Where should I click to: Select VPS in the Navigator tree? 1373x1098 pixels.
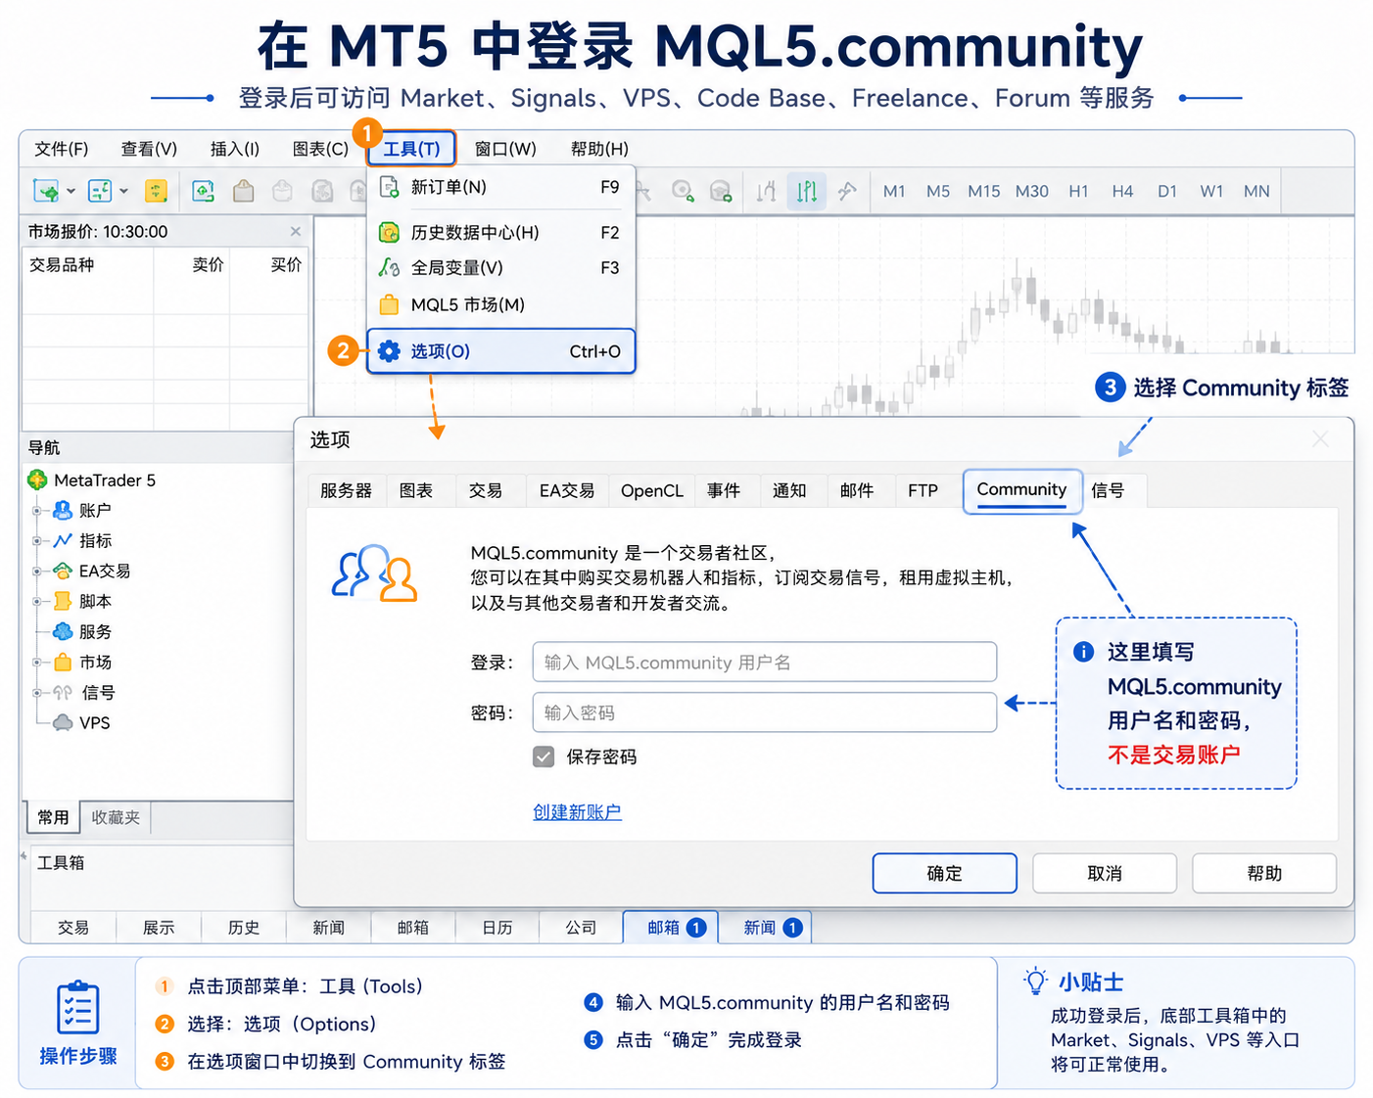(x=95, y=722)
